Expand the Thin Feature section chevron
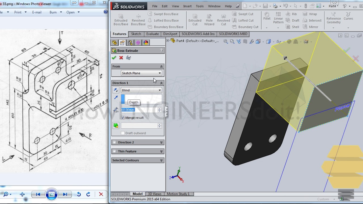The width and height of the screenshot is (363, 204). [161, 151]
